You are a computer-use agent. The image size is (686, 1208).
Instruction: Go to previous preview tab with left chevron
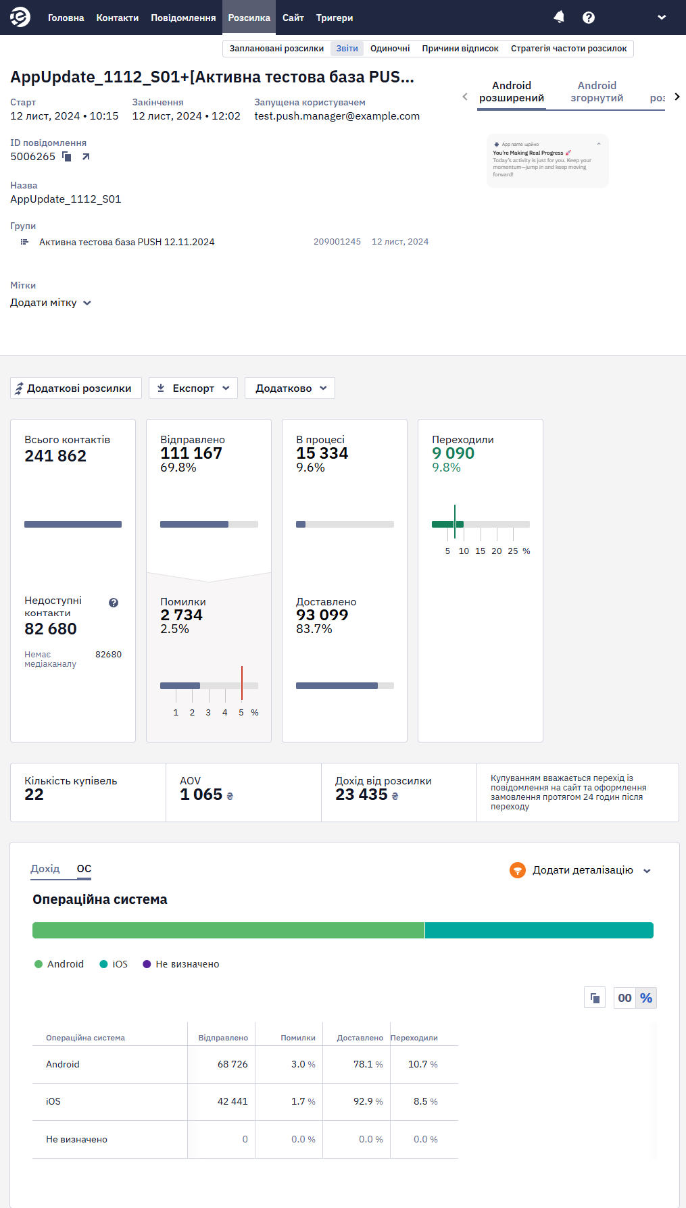click(x=465, y=97)
